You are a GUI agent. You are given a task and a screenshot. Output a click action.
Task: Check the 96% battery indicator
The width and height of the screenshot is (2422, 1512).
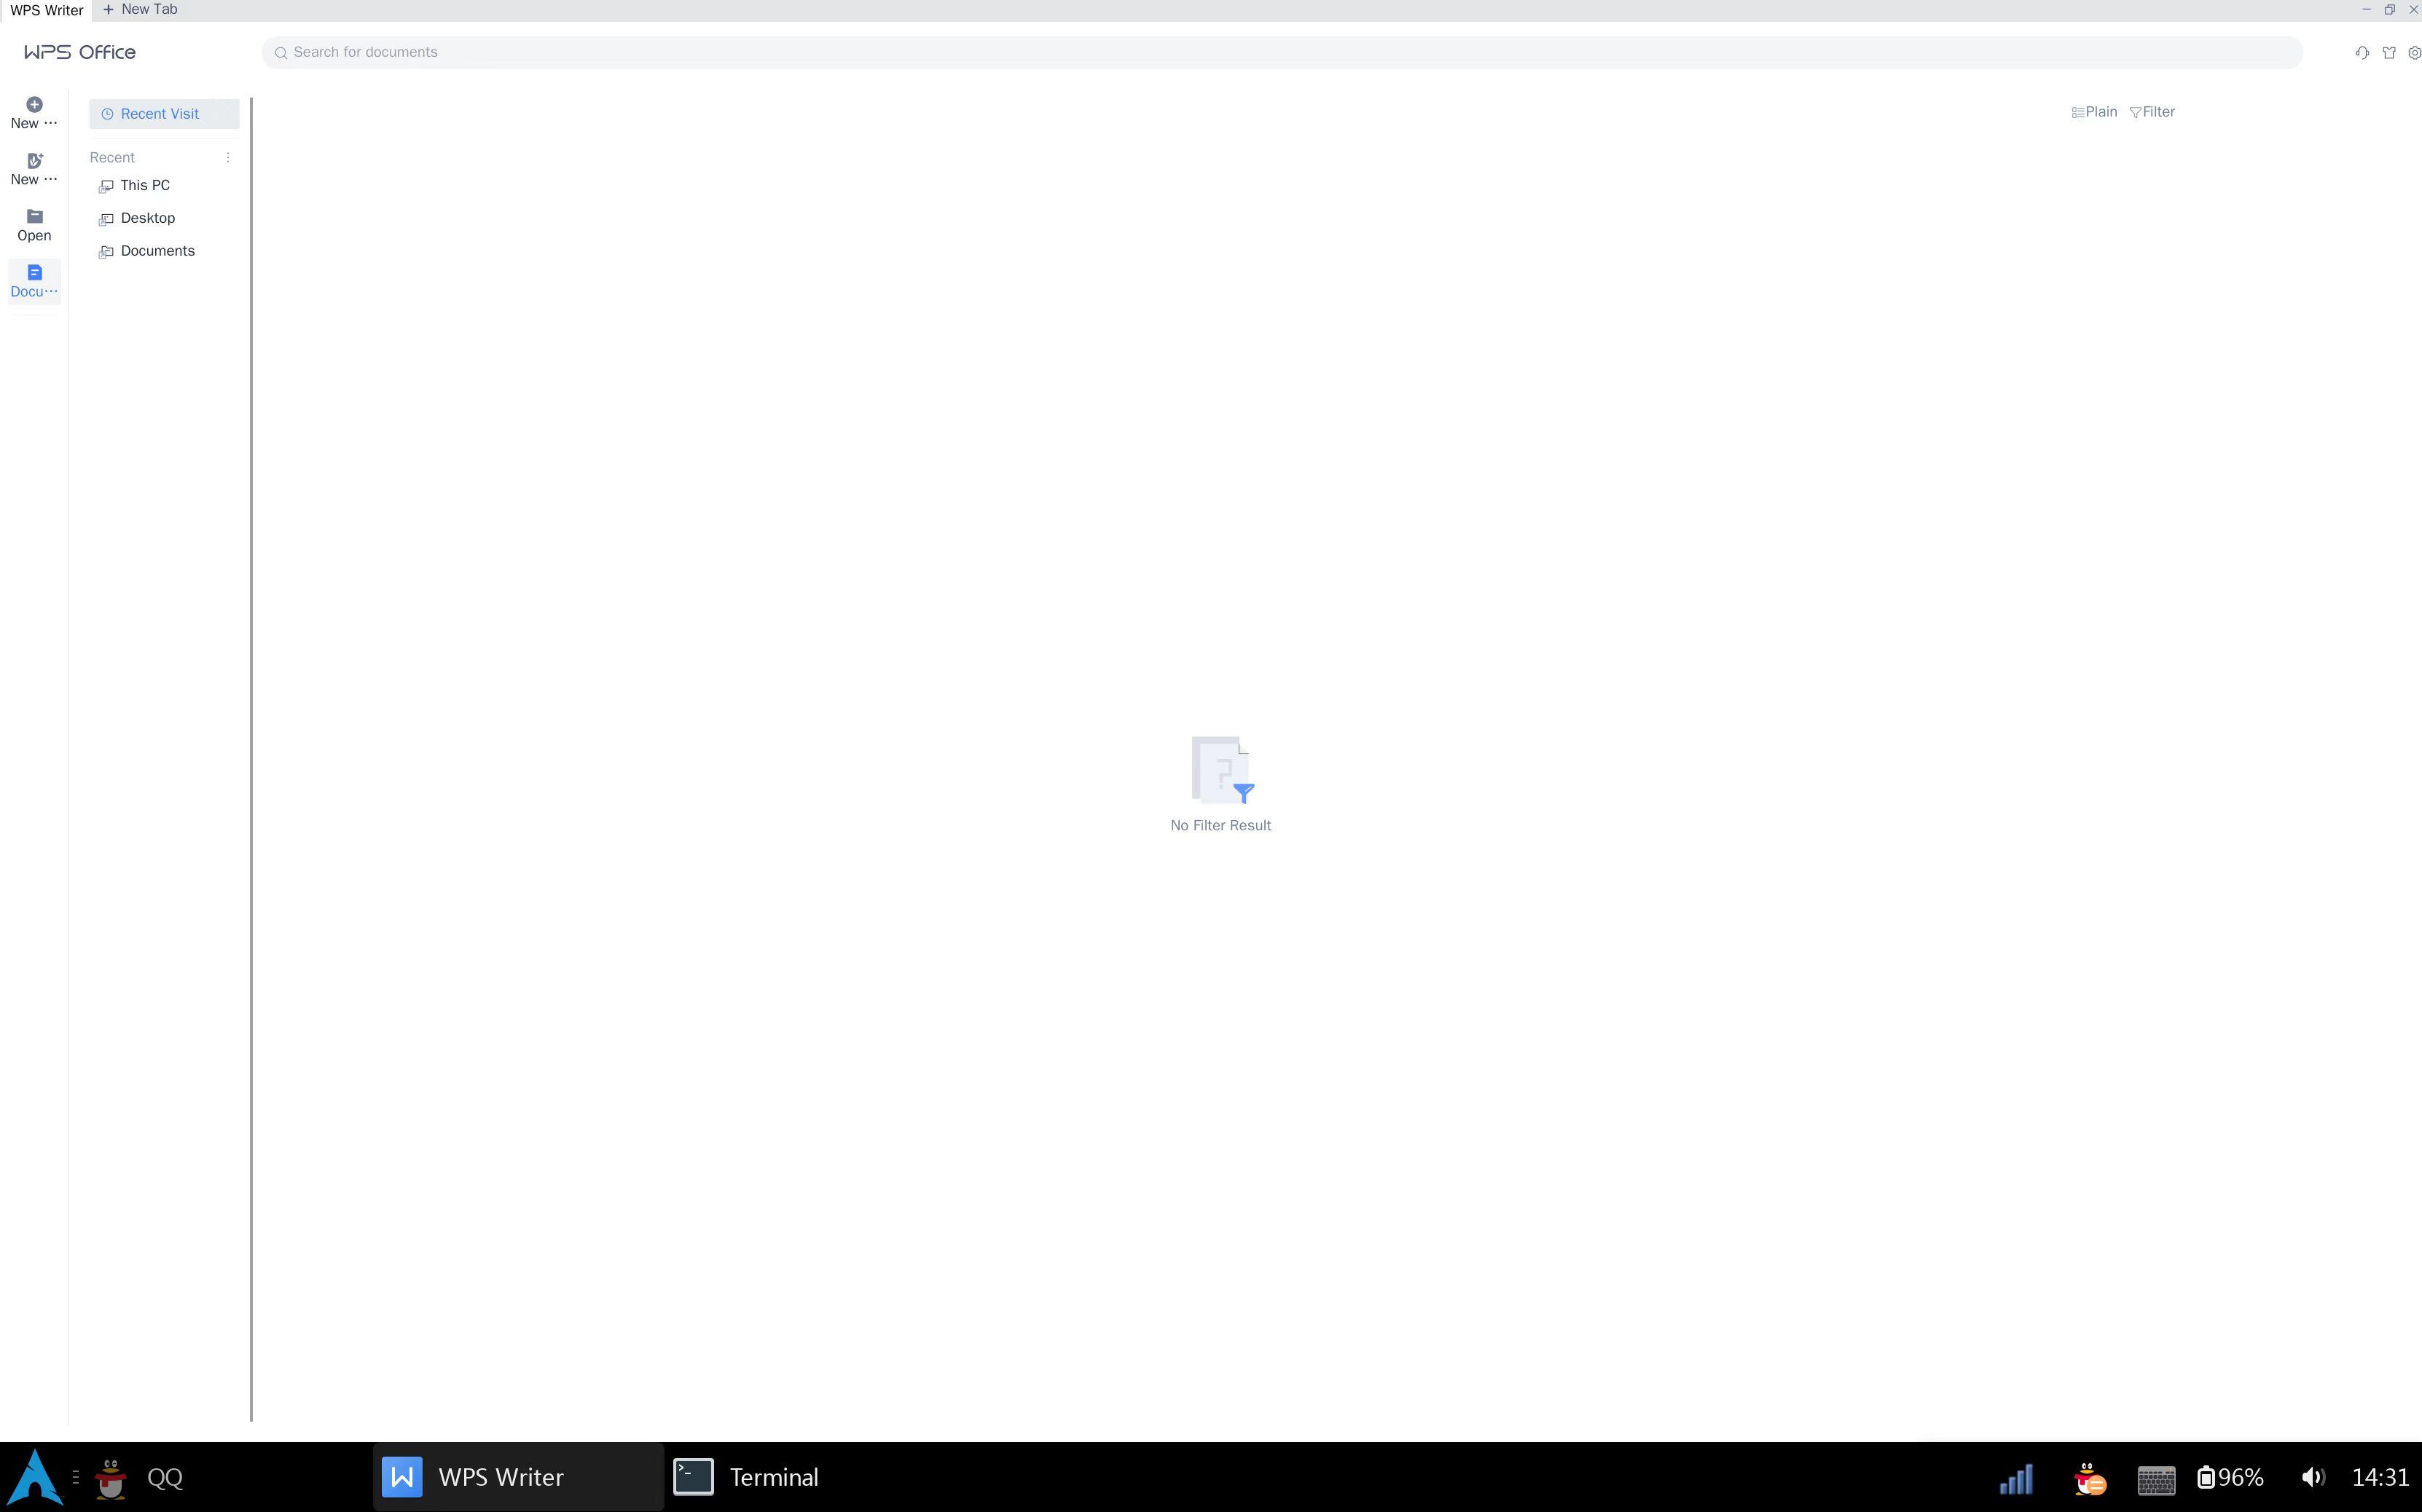coord(2230,1478)
